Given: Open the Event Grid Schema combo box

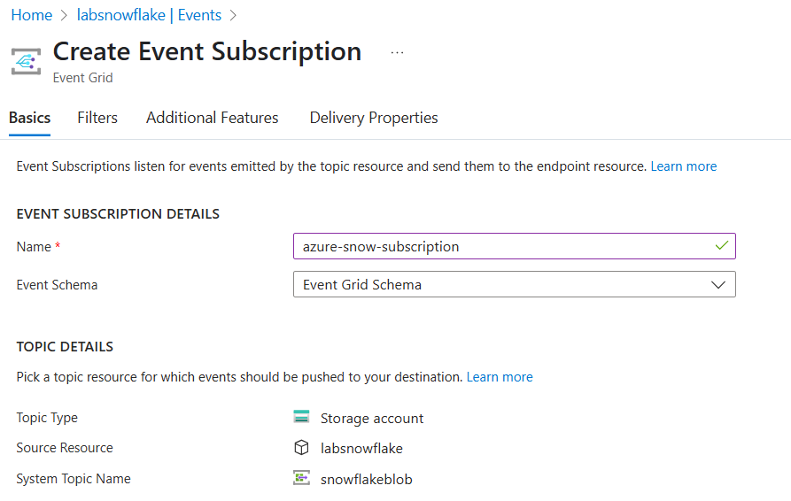Looking at the screenshot, I should click(x=514, y=284).
